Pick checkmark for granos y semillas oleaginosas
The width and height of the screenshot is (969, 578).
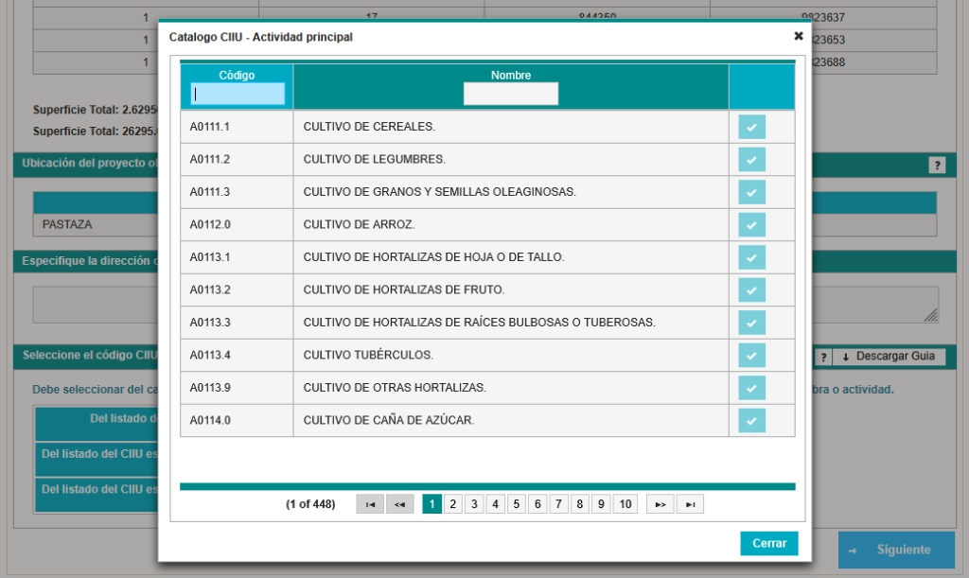click(x=751, y=192)
